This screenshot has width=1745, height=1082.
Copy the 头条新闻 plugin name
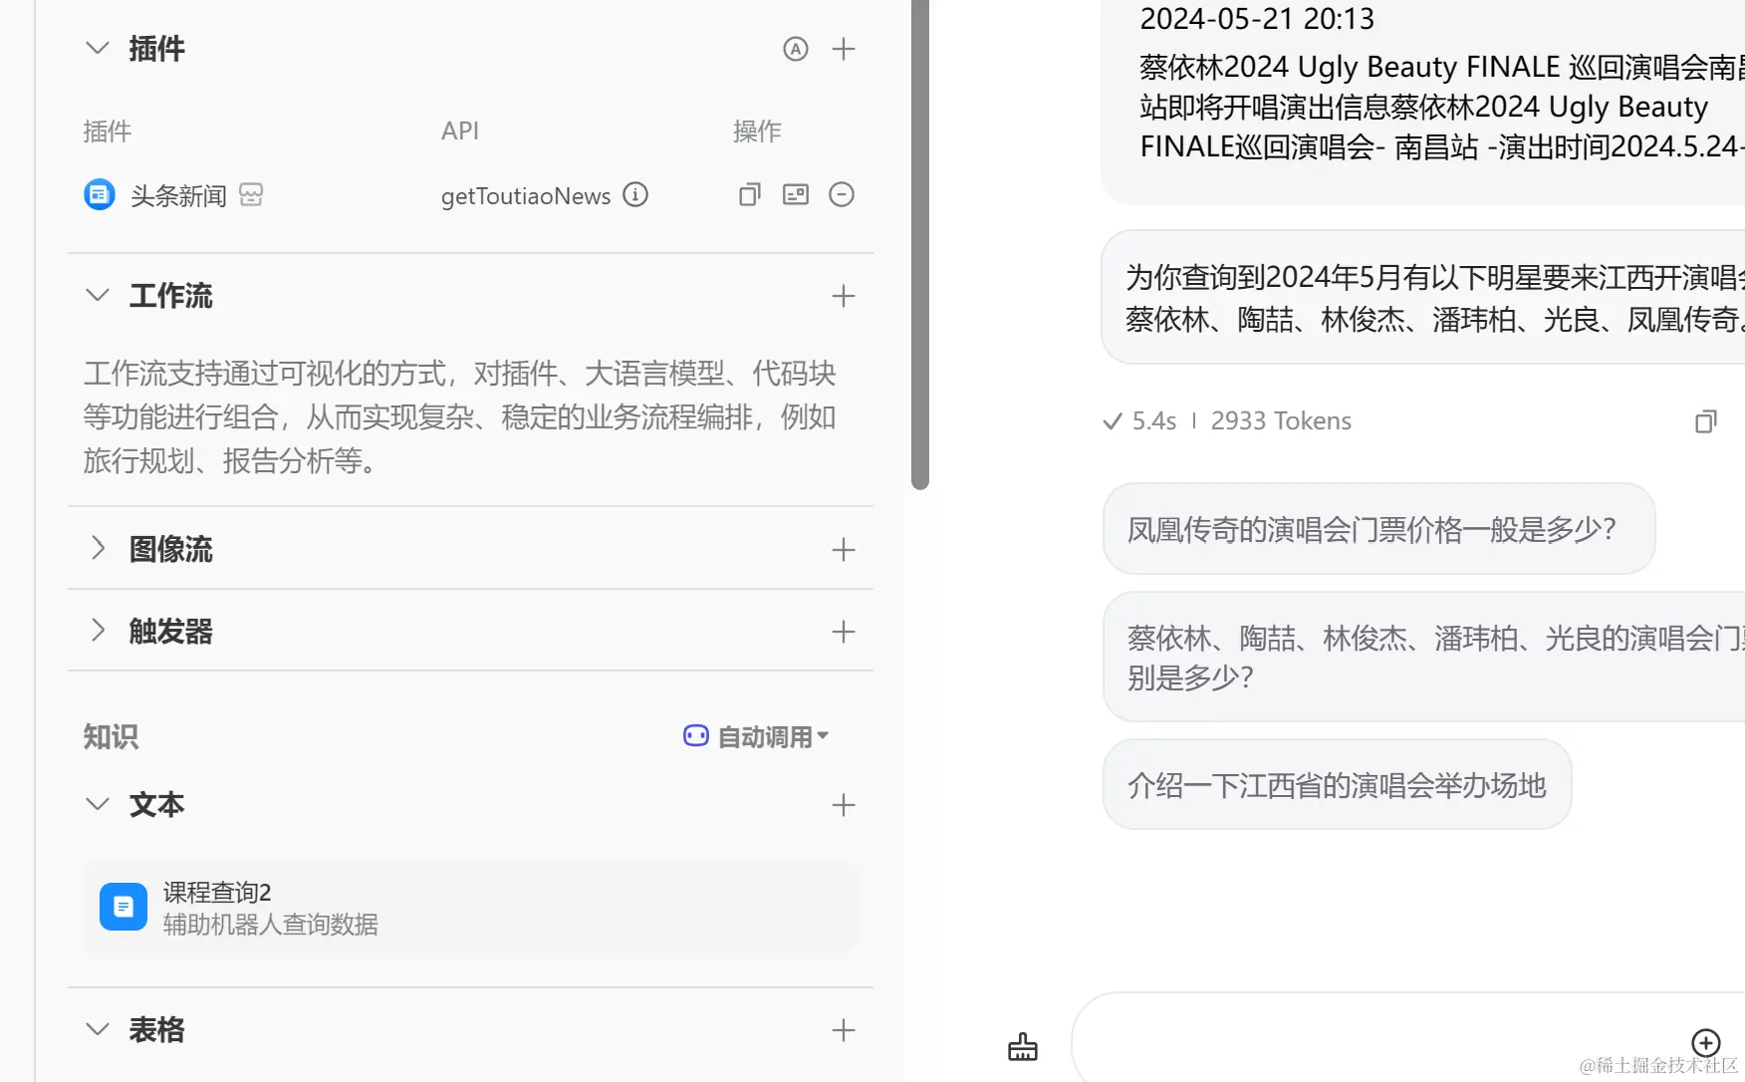(x=750, y=195)
